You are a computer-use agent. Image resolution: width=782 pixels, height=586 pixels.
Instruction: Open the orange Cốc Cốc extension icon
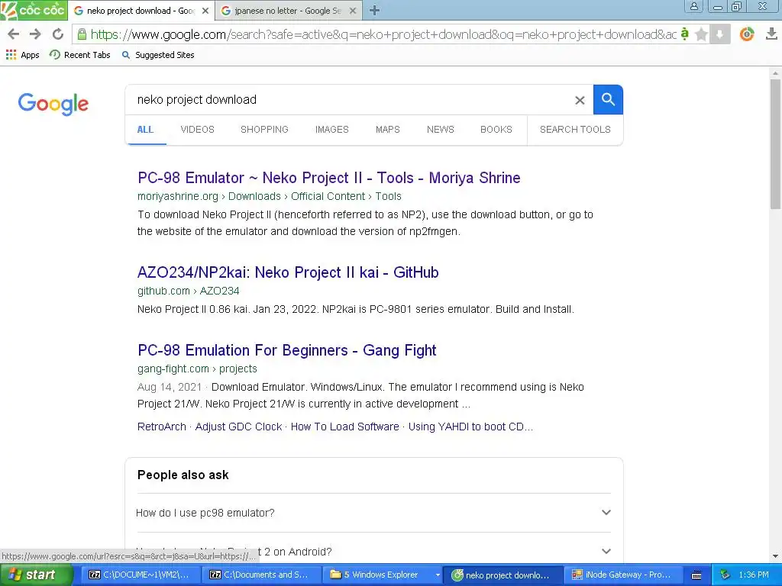[x=747, y=34]
